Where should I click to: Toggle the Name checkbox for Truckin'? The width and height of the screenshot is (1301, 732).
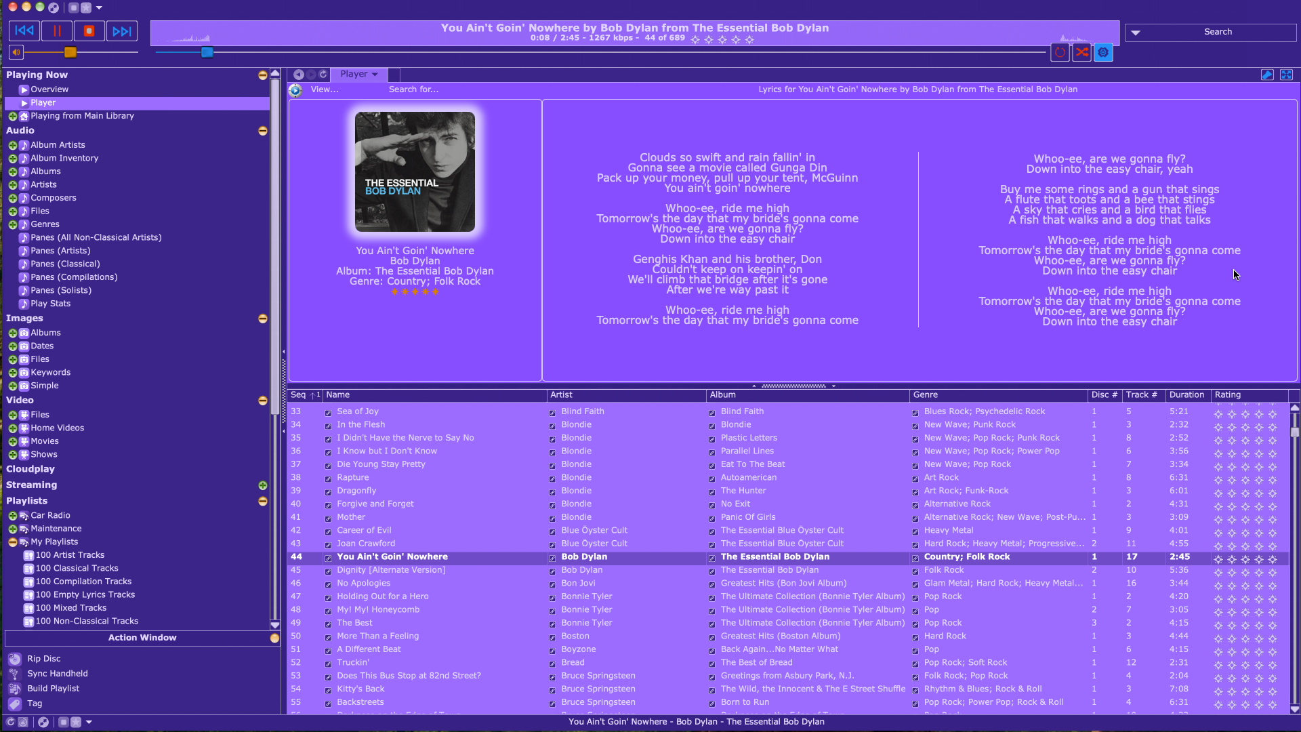tap(328, 664)
